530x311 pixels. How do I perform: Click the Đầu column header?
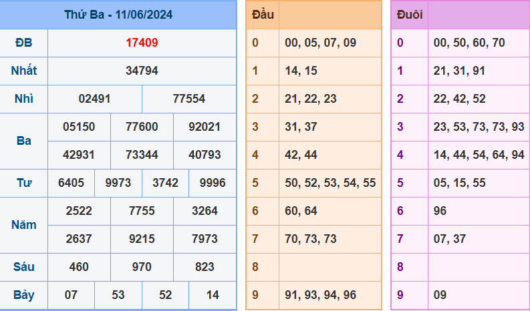(x=263, y=15)
